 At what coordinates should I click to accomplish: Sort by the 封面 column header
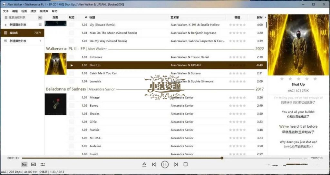55,17
